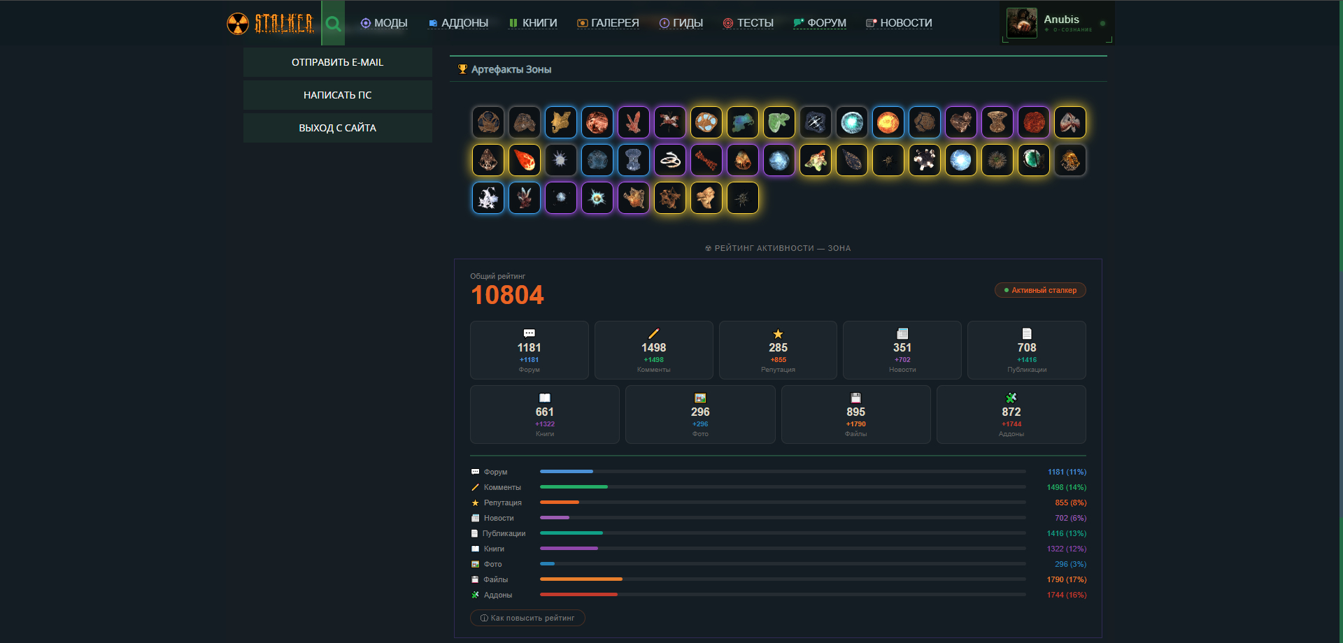Open the НОВОСТИ menu item

pos(899,23)
